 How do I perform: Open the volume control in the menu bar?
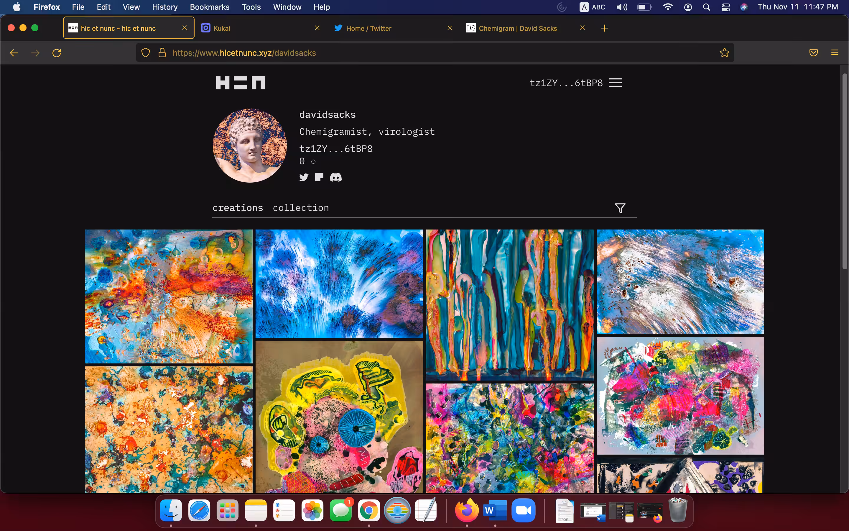pos(622,7)
